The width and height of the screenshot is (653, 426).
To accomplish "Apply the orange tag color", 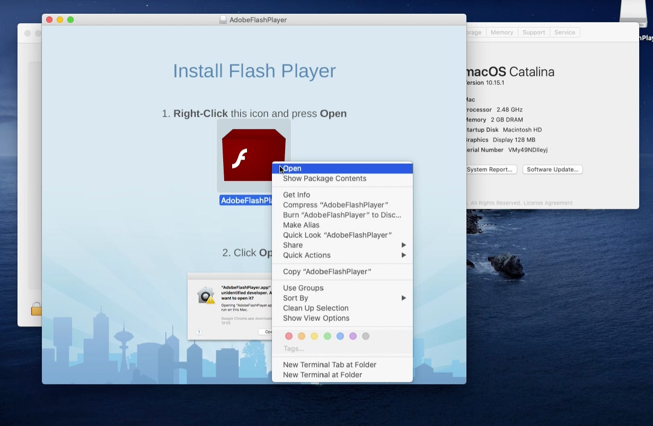I will click(302, 336).
